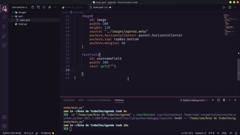Kill the terminal with trash icon
The height and width of the screenshot is (135, 240).
(224, 100)
